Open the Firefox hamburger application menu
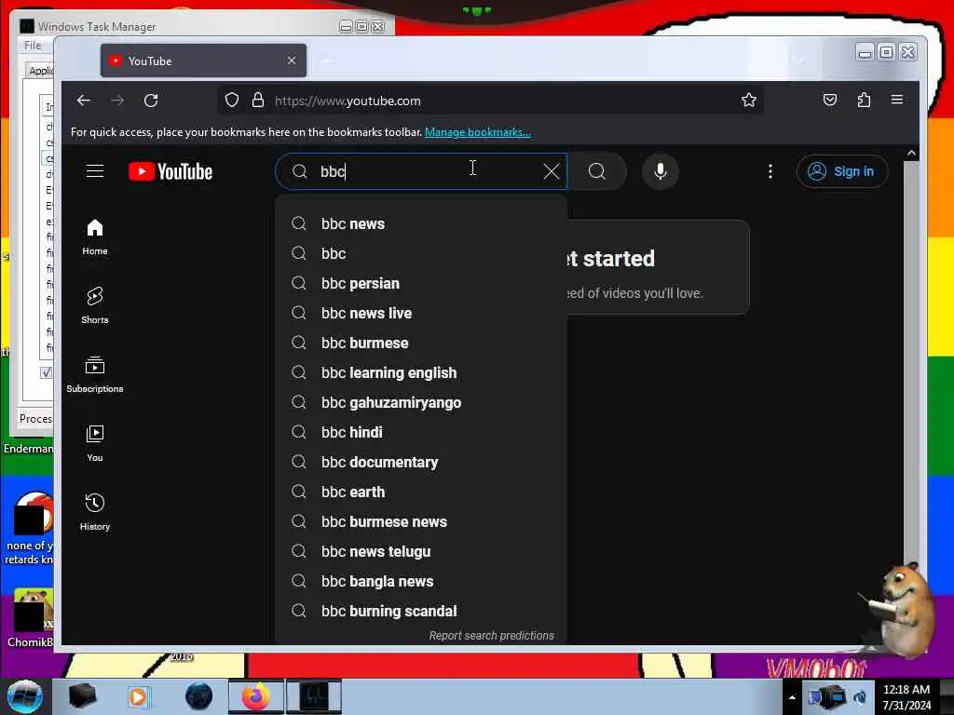 pyautogui.click(x=897, y=99)
